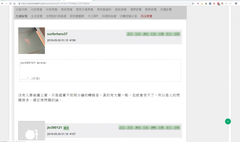Click surferhero37's avatar image
Screen dimensions: 240x142
click(32, 41)
